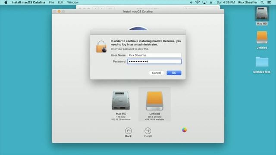Click the status icon left of Wi-Fi

click(191, 3)
